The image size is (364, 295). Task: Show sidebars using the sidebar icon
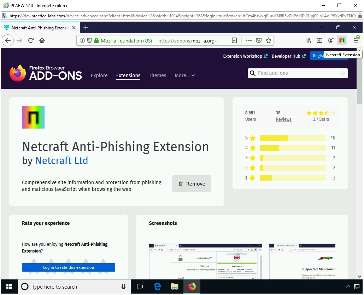319,40
